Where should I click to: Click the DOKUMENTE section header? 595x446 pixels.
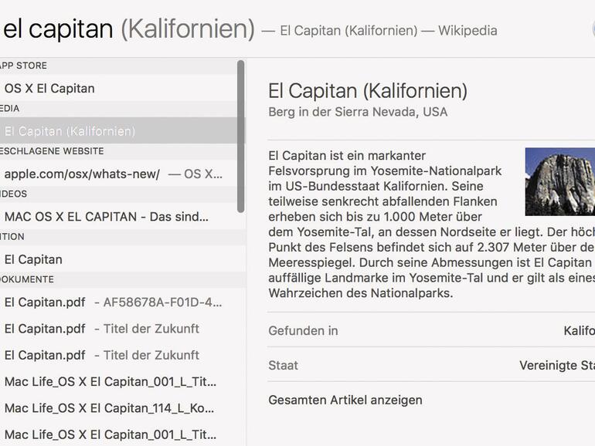click(27, 279)
